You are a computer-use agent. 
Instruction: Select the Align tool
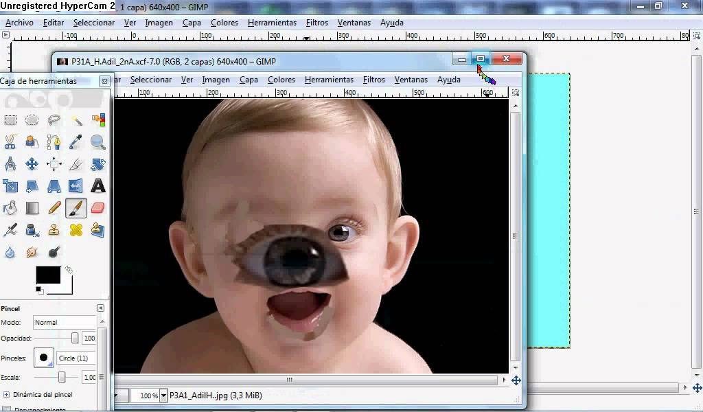tap(54, 164)
